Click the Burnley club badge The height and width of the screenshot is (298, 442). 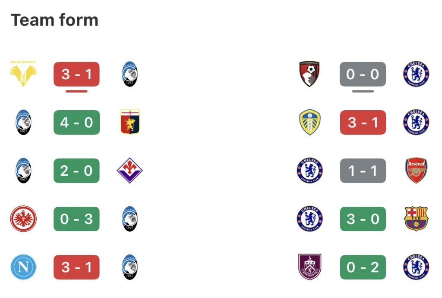[309, 267]
